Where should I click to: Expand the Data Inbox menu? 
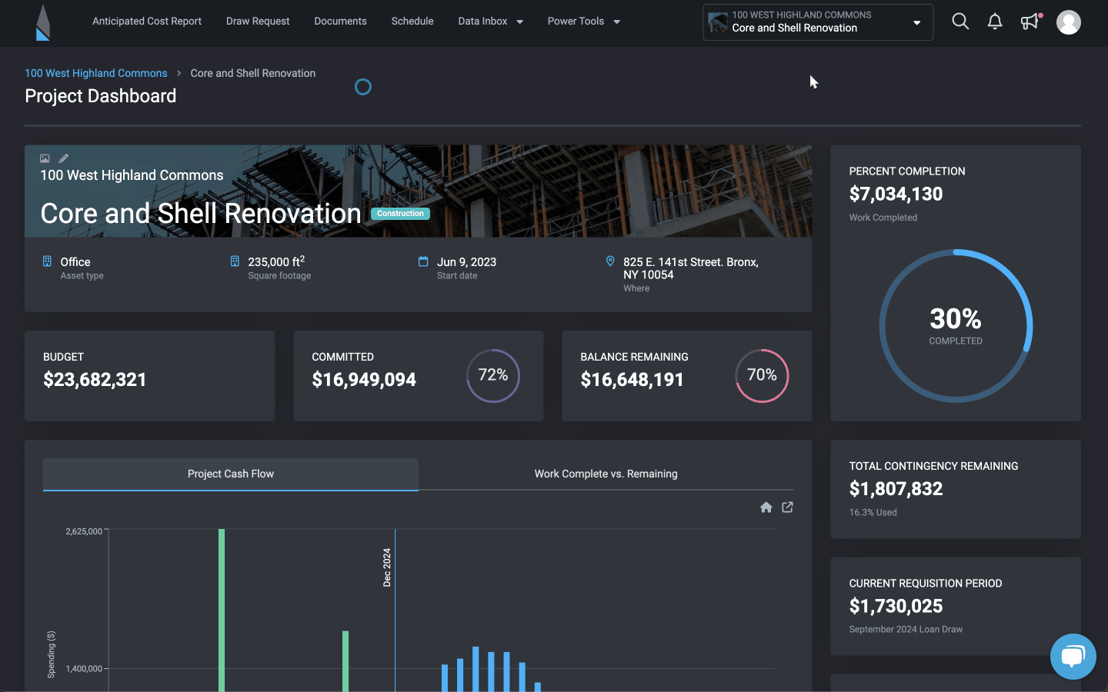[490, 22]
